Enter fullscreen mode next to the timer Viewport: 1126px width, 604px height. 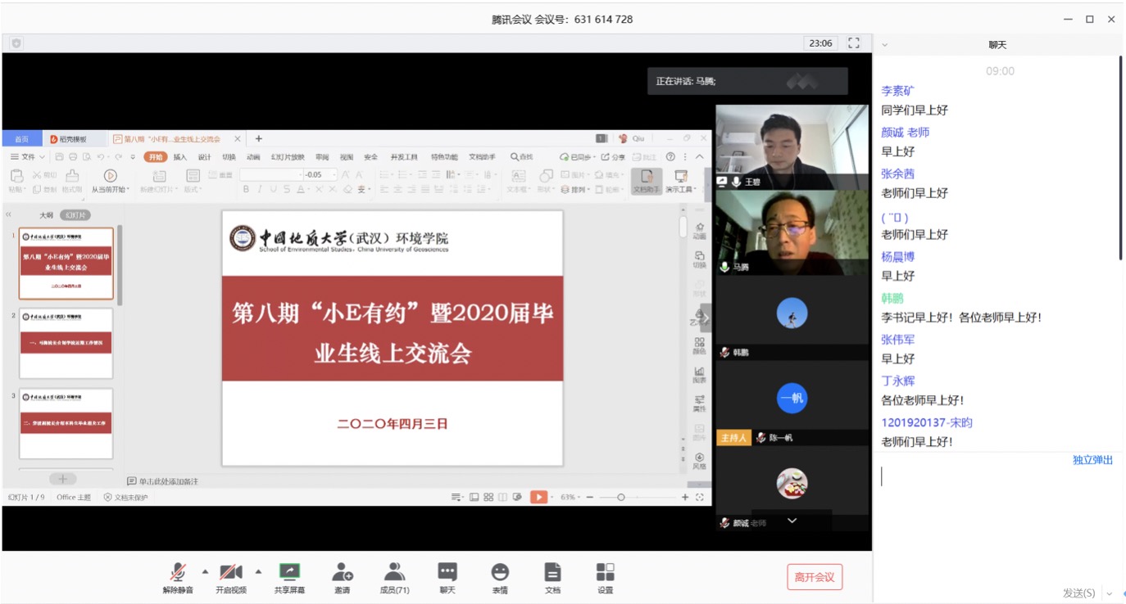pyautogui.click(x=854, y=43)
